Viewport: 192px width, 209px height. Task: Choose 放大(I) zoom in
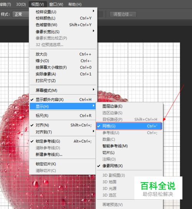coord(63,54)
